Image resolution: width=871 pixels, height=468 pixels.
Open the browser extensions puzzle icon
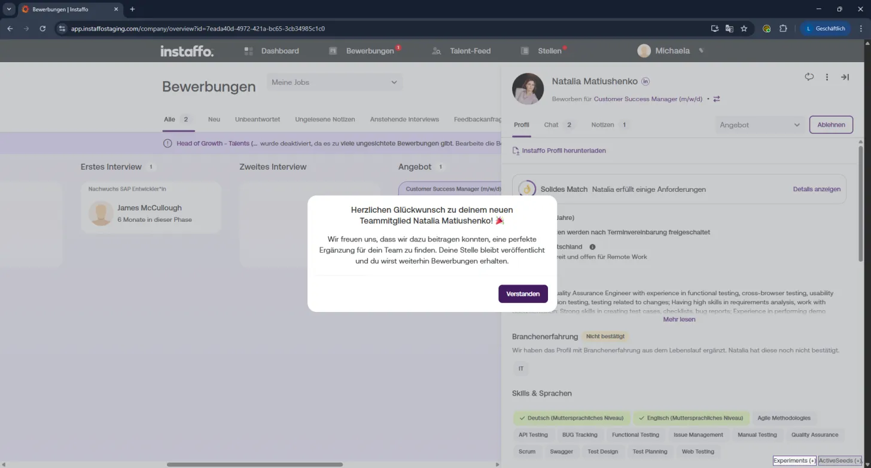click(x=783, y=28)
